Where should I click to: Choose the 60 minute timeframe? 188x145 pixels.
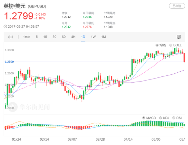pyautogui.click(x=64, y=37)
